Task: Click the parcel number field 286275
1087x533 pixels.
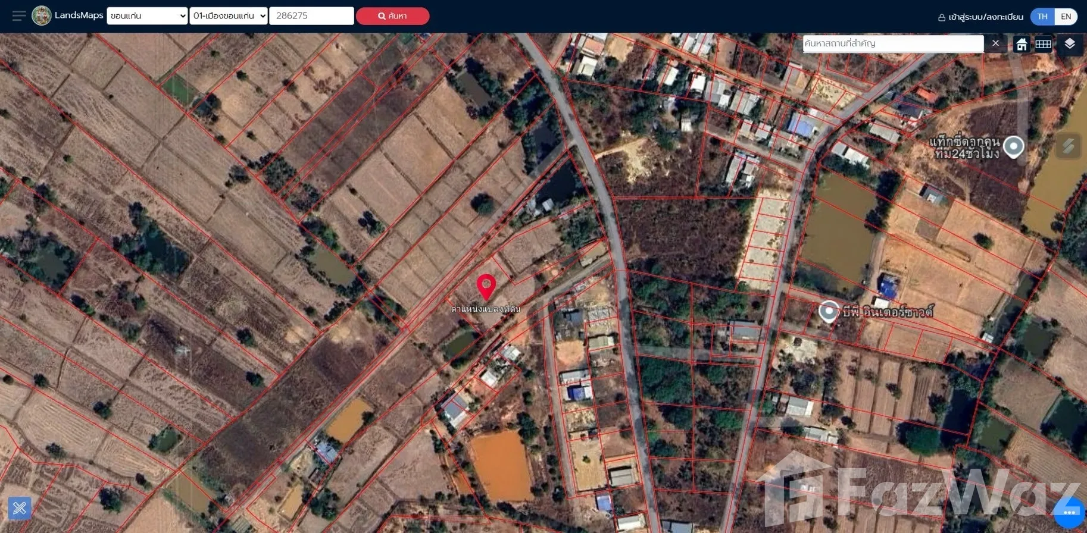Action: [x=311, y=16]
